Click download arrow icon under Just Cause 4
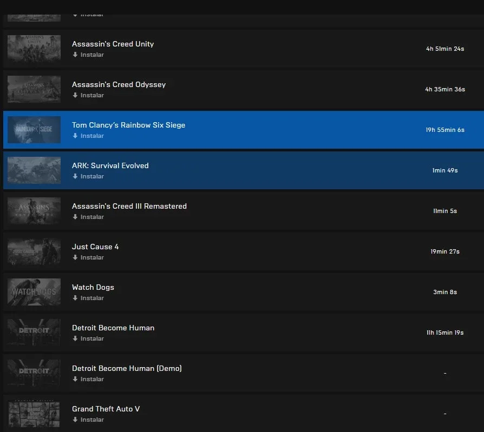 (75, 257)
